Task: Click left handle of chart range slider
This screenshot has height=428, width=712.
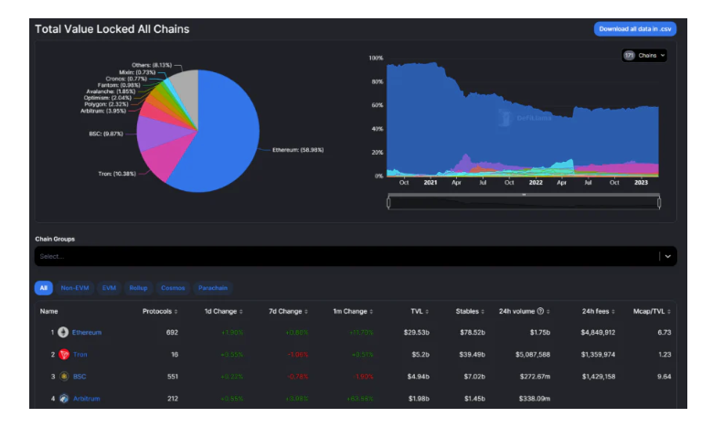Action: (388, 202)
